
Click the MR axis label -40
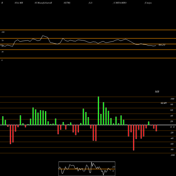(172, 138)
